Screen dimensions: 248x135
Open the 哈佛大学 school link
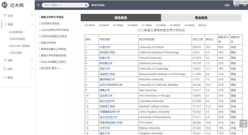coord(104,58)
